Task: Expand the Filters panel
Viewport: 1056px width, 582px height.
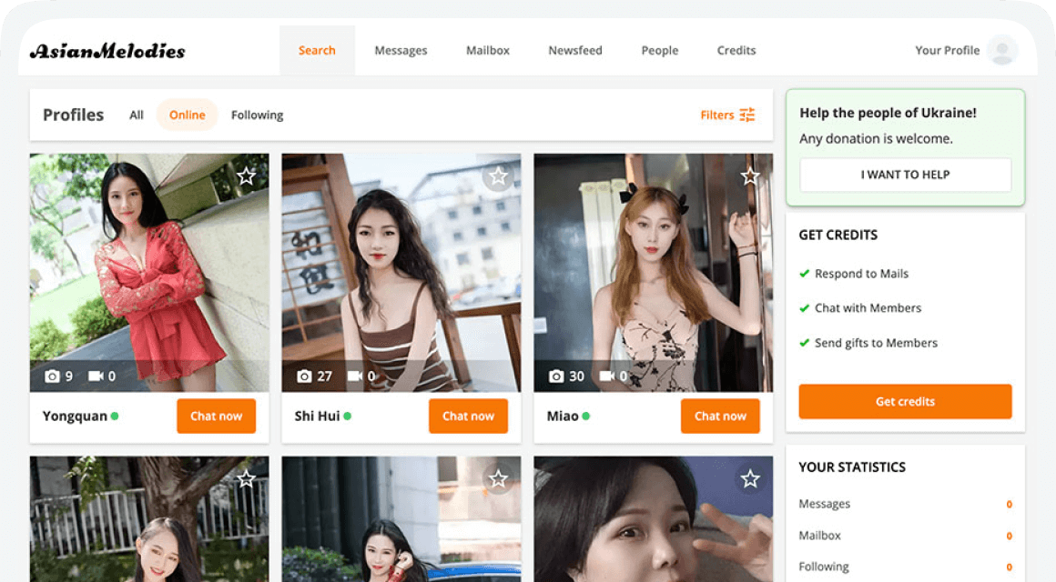Action: point(717,115)
